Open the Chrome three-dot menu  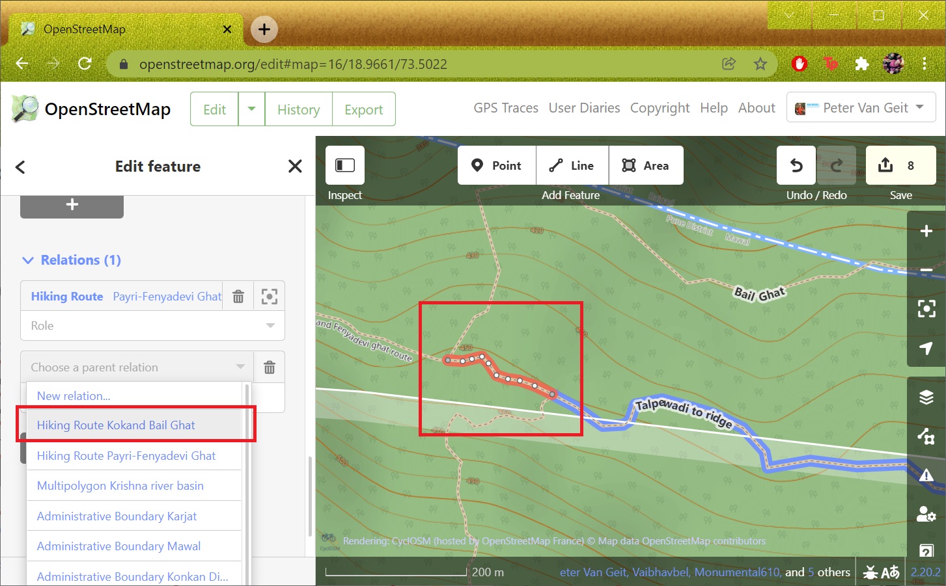pos(924,64)
